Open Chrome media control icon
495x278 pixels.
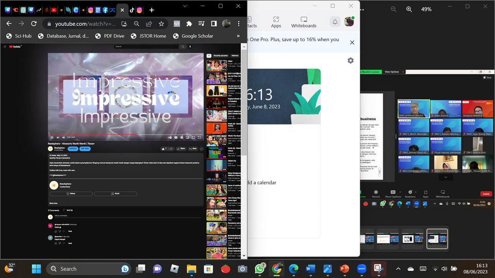tap(201, 24)
